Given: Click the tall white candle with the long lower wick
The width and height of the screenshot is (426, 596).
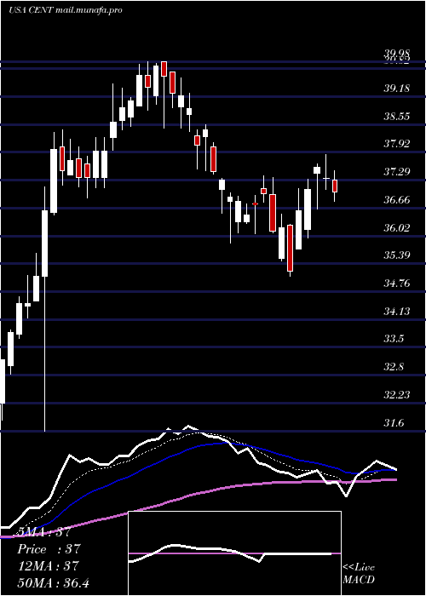Looking at the screenshot, I should [x=45, y=308].
